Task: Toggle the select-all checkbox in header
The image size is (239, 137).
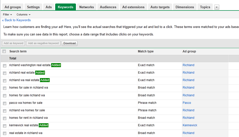Action: pyautogui.click(x=4, y=51)
